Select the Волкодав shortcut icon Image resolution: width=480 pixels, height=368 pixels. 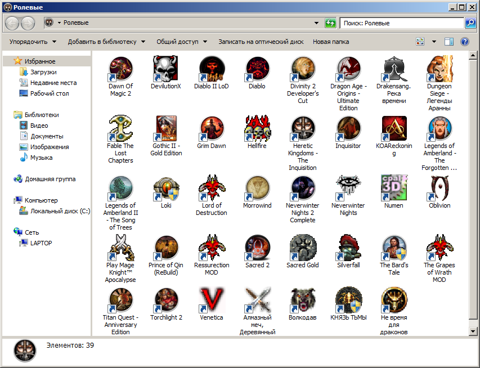(302, 300)
